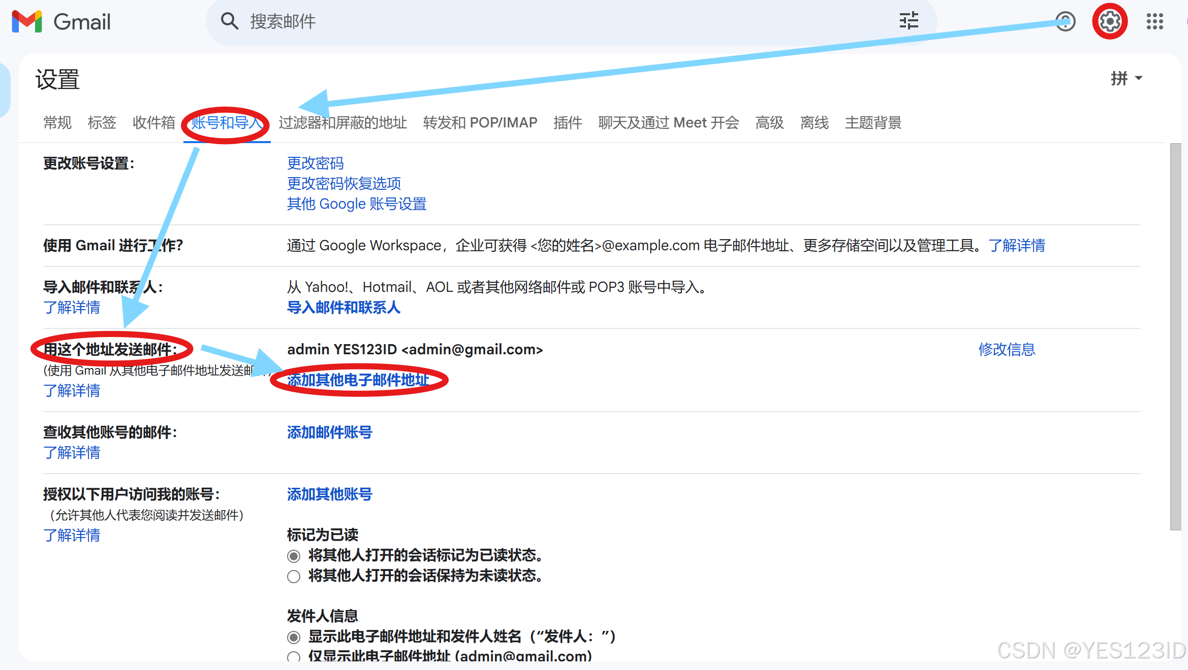
Task: Expand the 拼 input method dropdown
Action: click(1126, 78)
